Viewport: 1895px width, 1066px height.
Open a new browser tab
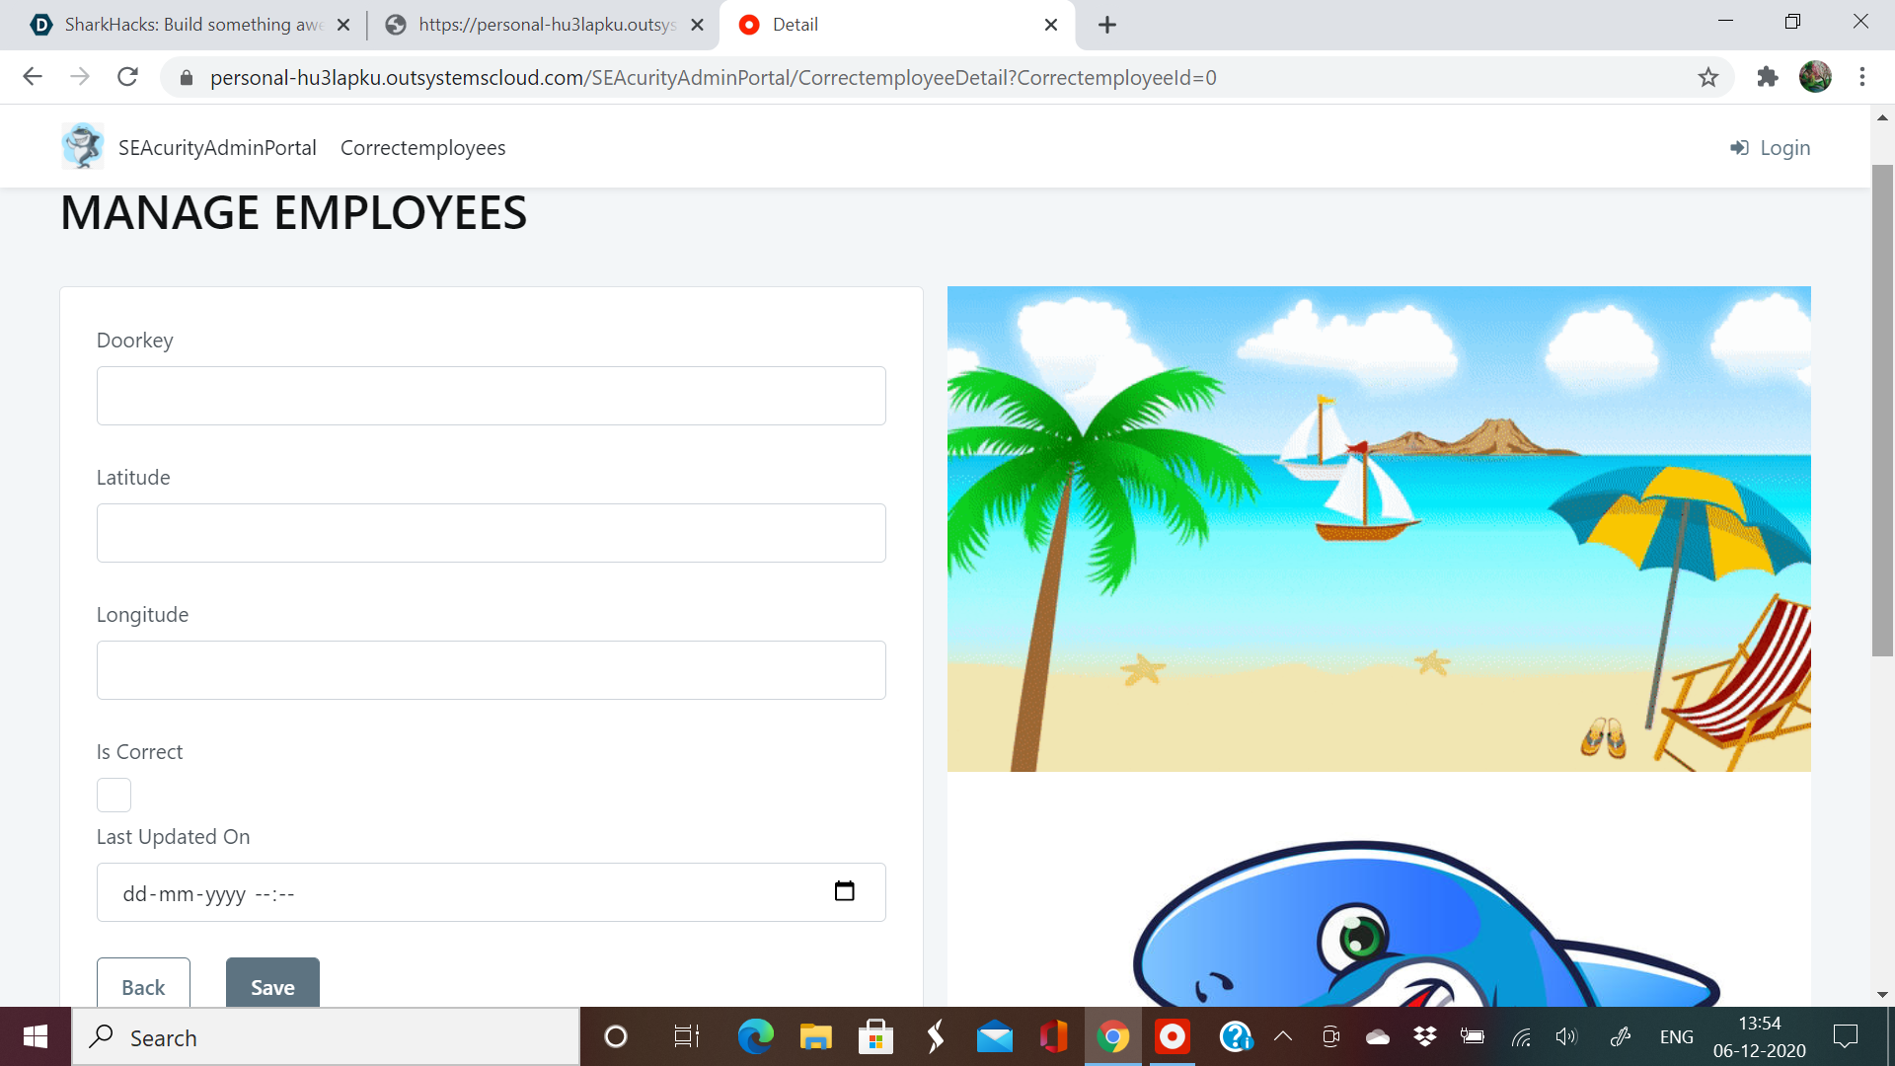1107,25
